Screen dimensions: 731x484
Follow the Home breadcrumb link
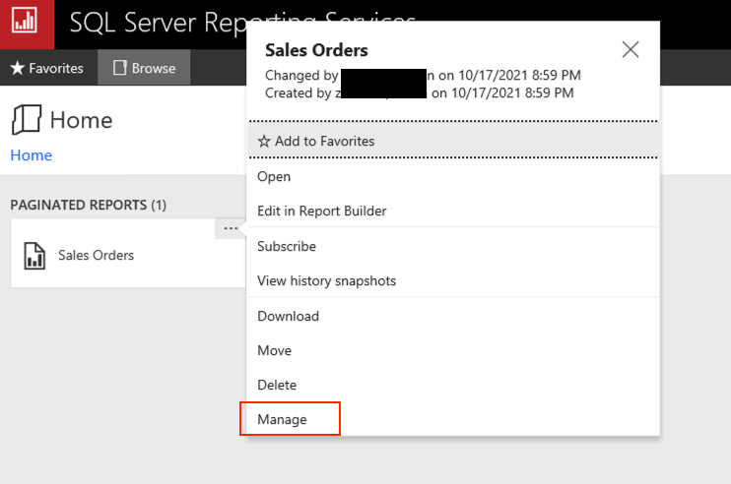coord(32,155)
